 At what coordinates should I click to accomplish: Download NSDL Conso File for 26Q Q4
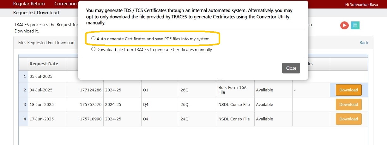pos(349,104)
